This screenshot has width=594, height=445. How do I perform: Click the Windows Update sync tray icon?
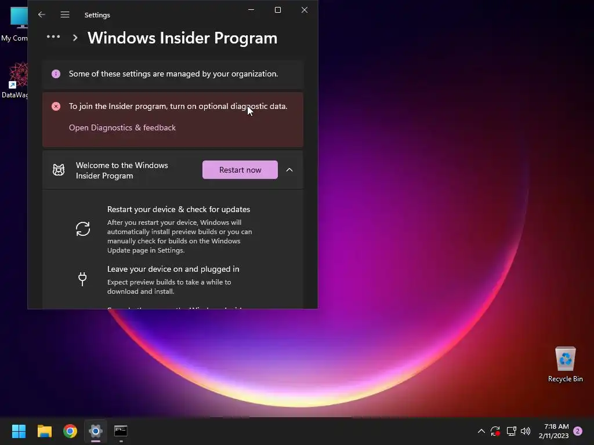pos(495,431)
